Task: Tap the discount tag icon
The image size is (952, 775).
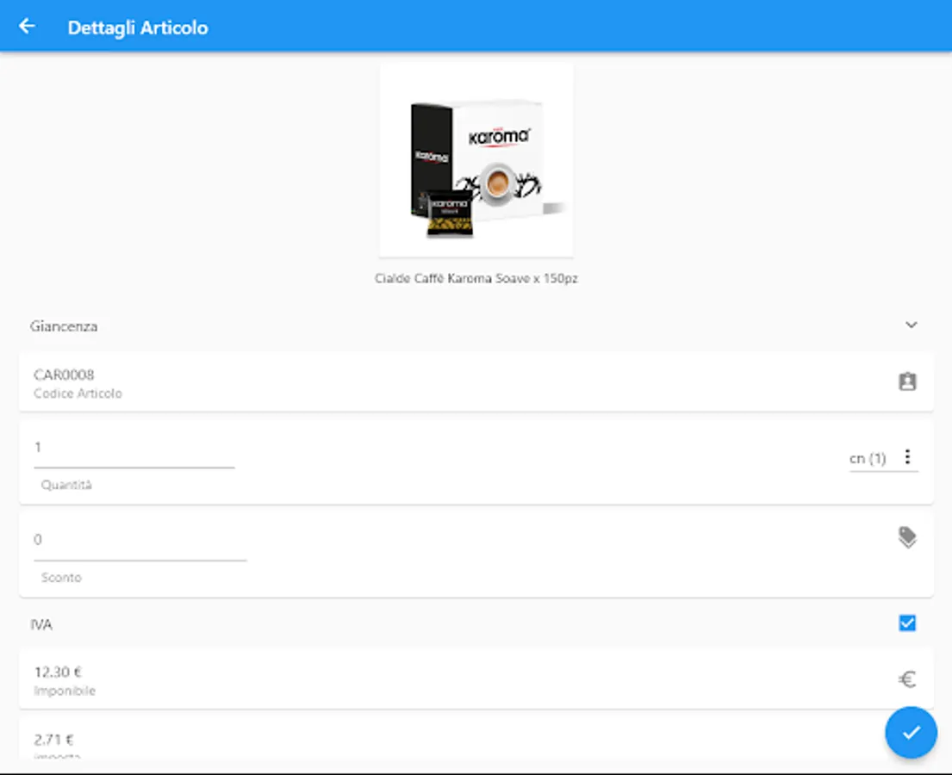Action: (x=907, y=537)
